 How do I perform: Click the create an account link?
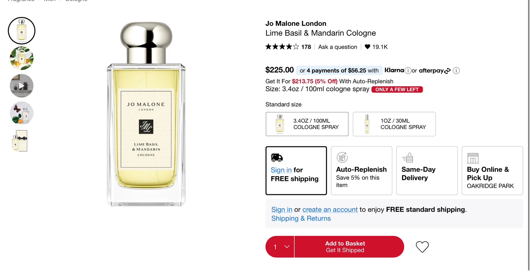pyautogui.click(x=330, y=209)
